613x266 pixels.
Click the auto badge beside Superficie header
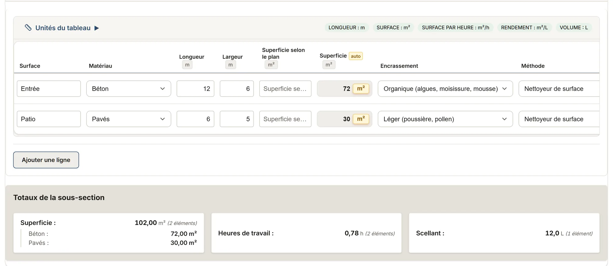pyautogui.click(x=356, y=56)
